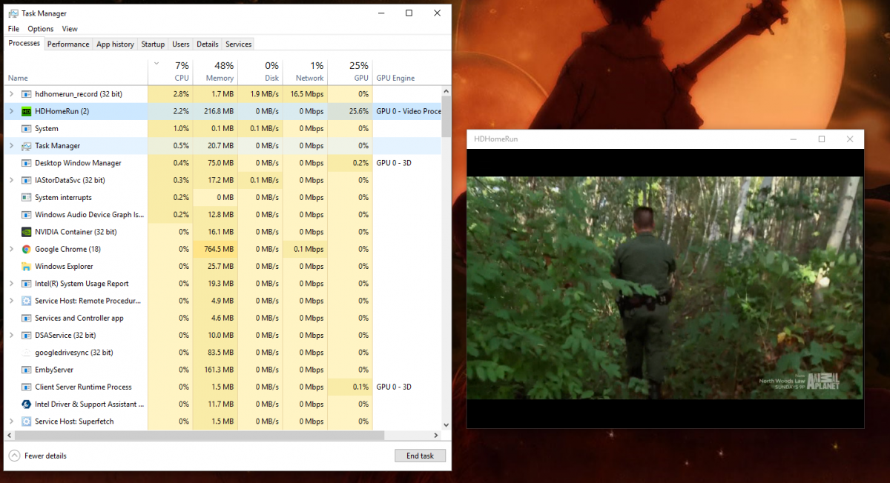The image size is (890, 483).
Task: Click the EmbyServer process icon
Action: pyautogui.click(x=27, y=370)
